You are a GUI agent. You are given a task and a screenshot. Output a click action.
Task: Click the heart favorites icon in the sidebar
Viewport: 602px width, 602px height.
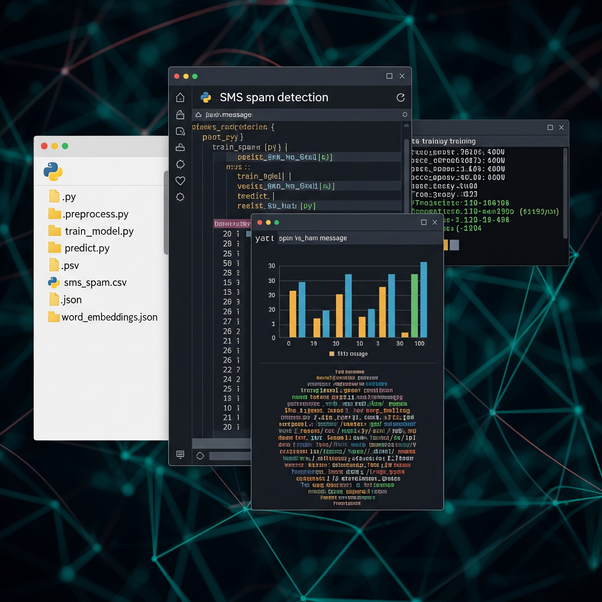[180, 181]
